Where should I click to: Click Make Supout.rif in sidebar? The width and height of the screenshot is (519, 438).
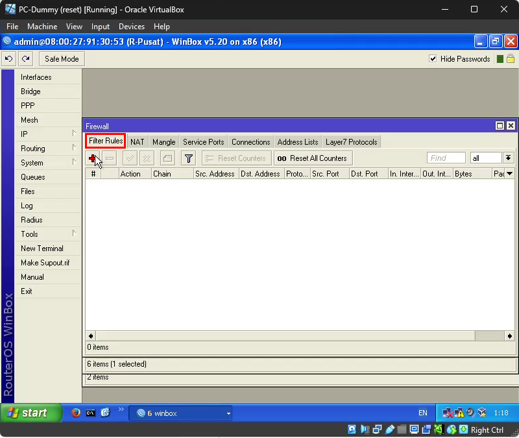click(47, 263)
